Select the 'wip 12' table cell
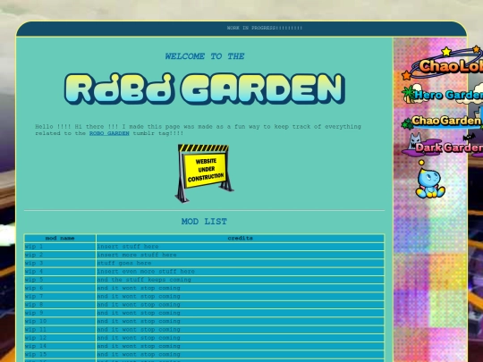 pyautogui.click(x=60, y=338)
